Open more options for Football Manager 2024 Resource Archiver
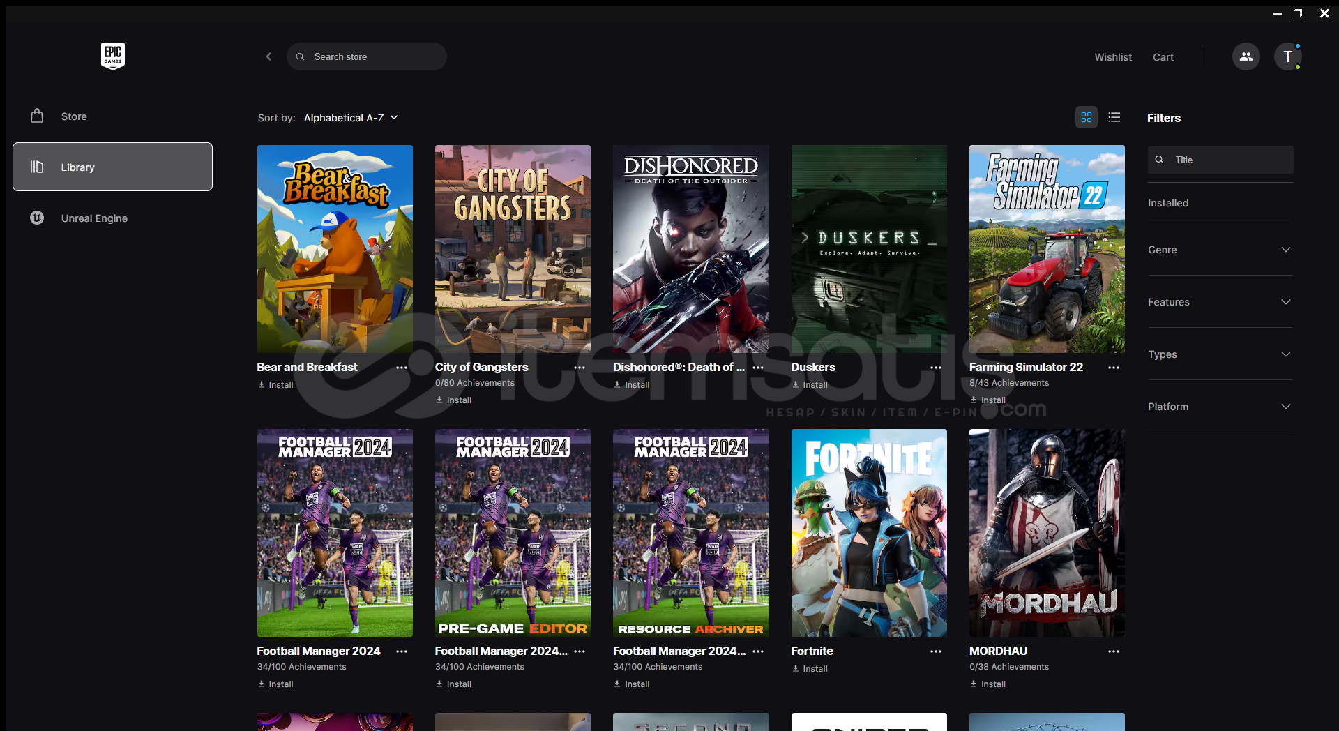The width and height of the screenshot is (1339, 731). [x=758, y=651]
